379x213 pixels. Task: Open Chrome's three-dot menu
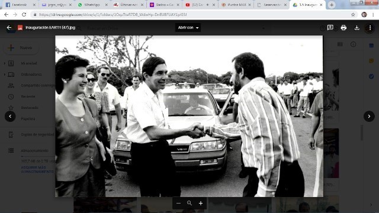[373, 15]
